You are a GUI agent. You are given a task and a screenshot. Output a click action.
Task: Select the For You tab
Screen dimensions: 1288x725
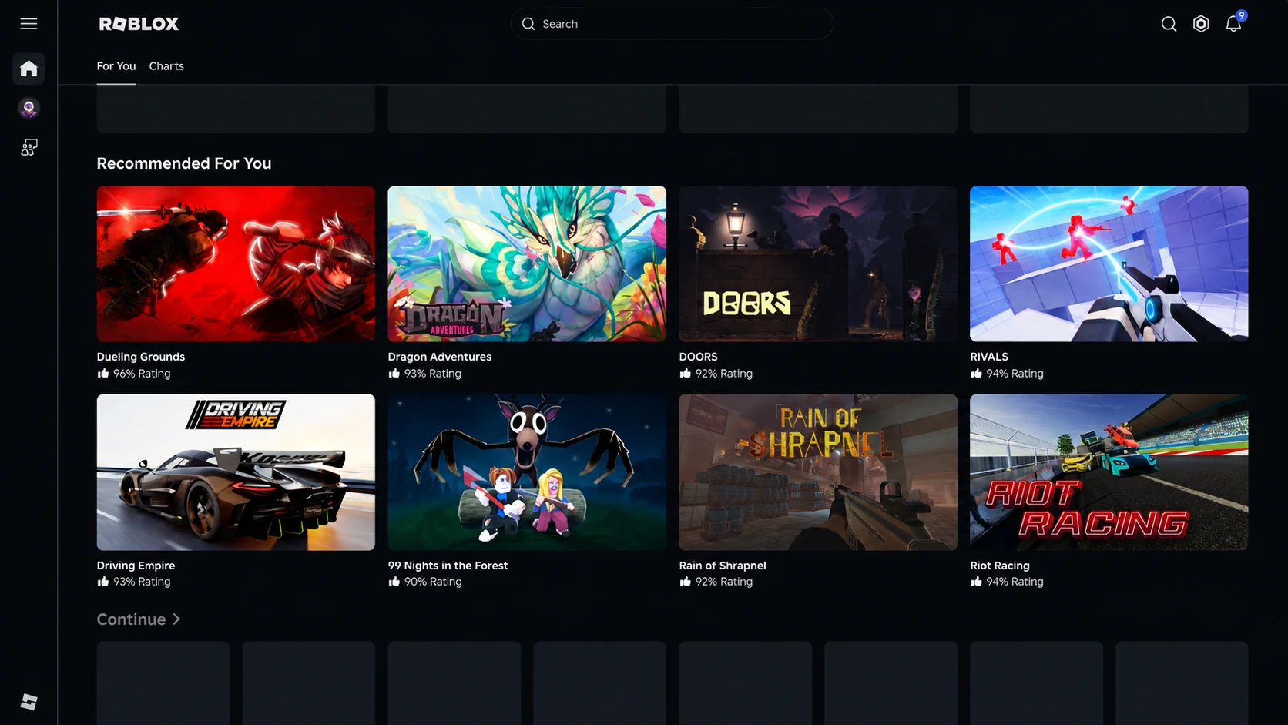116,66
